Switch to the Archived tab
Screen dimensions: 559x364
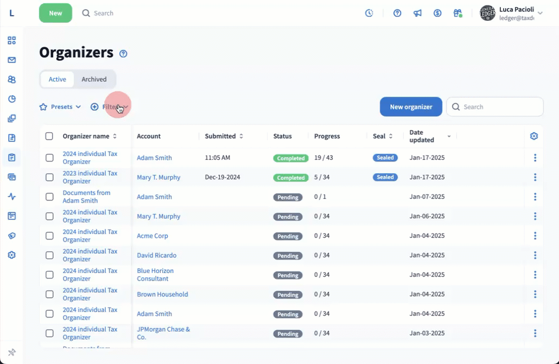tap(94, 79)
